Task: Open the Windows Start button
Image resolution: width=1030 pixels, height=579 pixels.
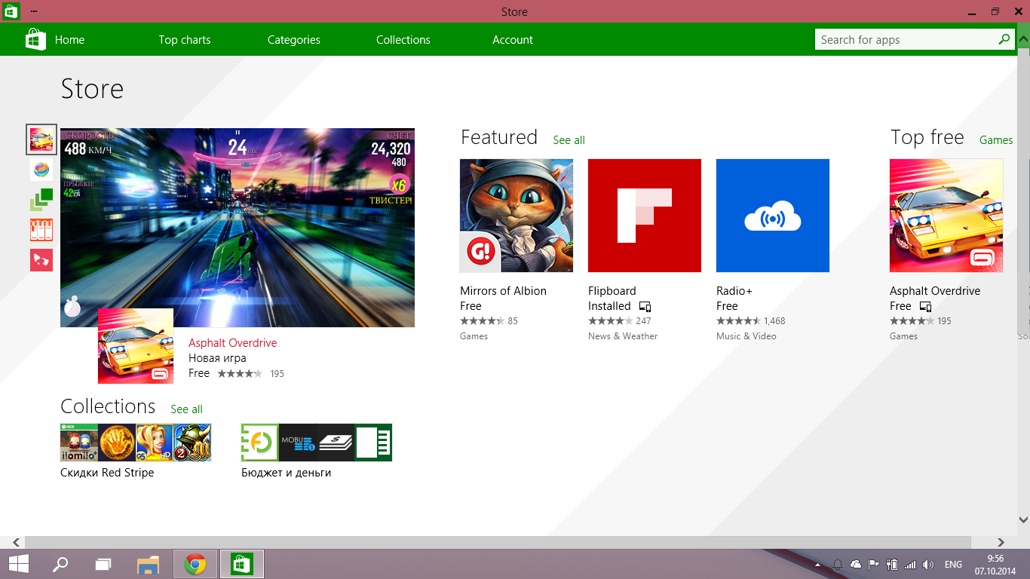Action: 19,564
